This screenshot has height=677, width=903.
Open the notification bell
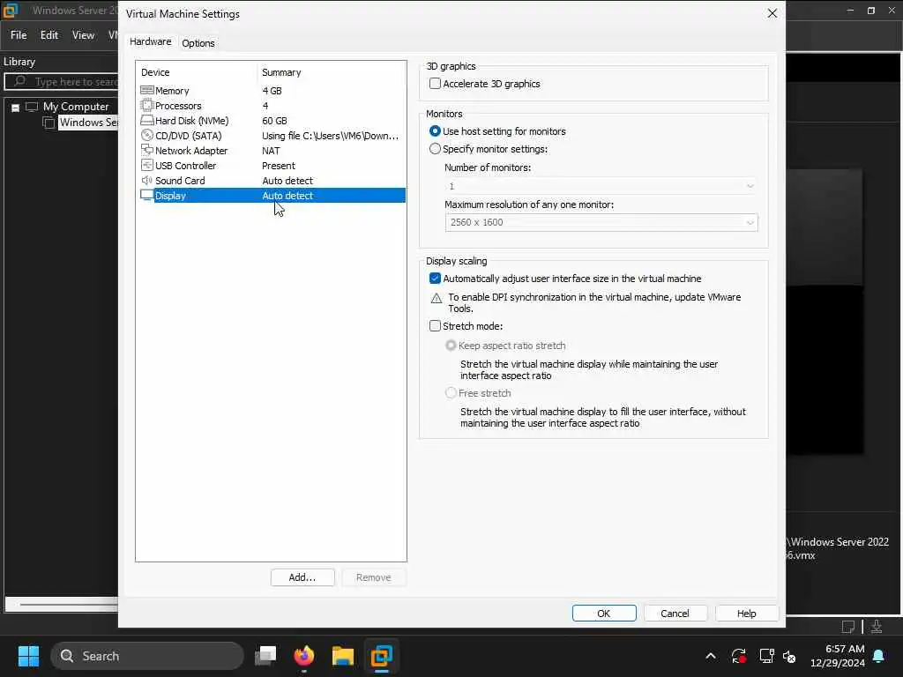(x=879, y=656)
